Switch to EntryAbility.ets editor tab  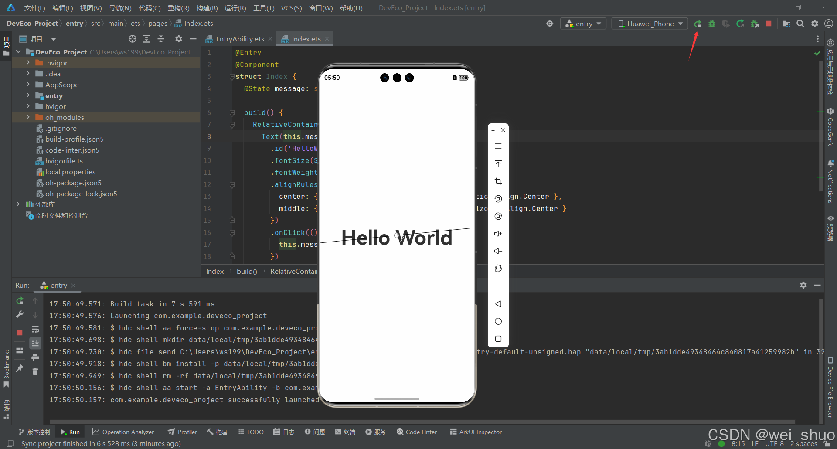point(239,39)
